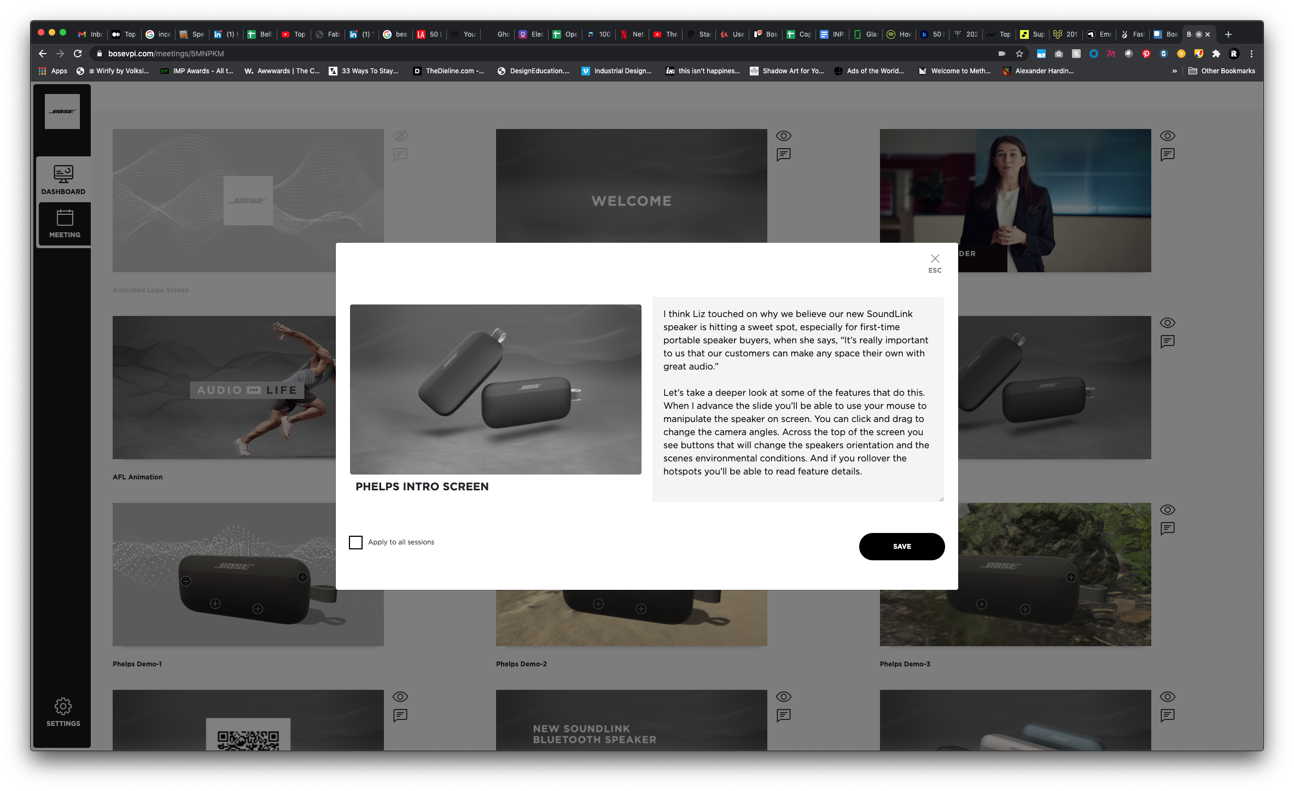Screen dimensions: 1294x791
Task: Open IMP Awards bookmark
Action: tap(197, 71)
